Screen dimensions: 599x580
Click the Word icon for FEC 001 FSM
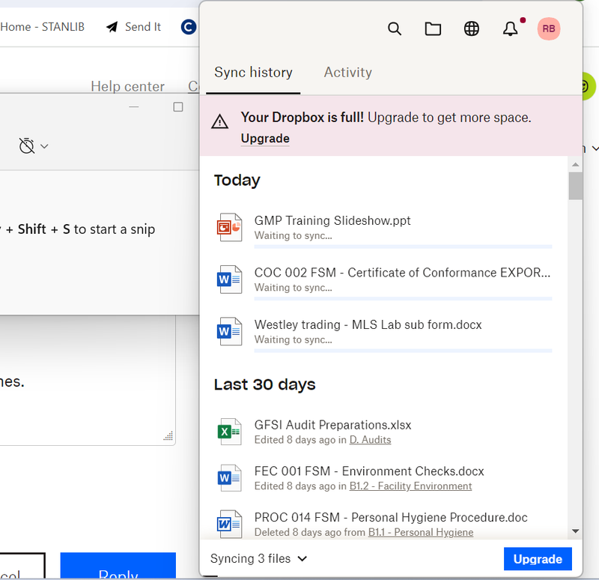pos(230,477)
